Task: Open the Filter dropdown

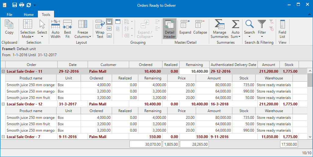Action: coord(262,29)
